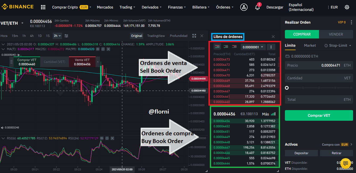
Task: Switch to the Original chart tab
Action: [137, 36]
